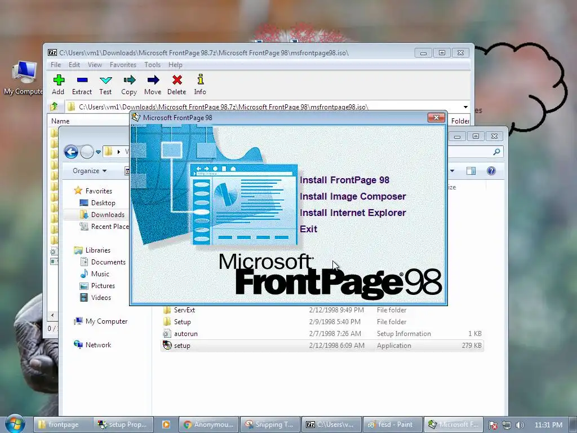Open the Help menu in 7-Zip

pos(175,65)
